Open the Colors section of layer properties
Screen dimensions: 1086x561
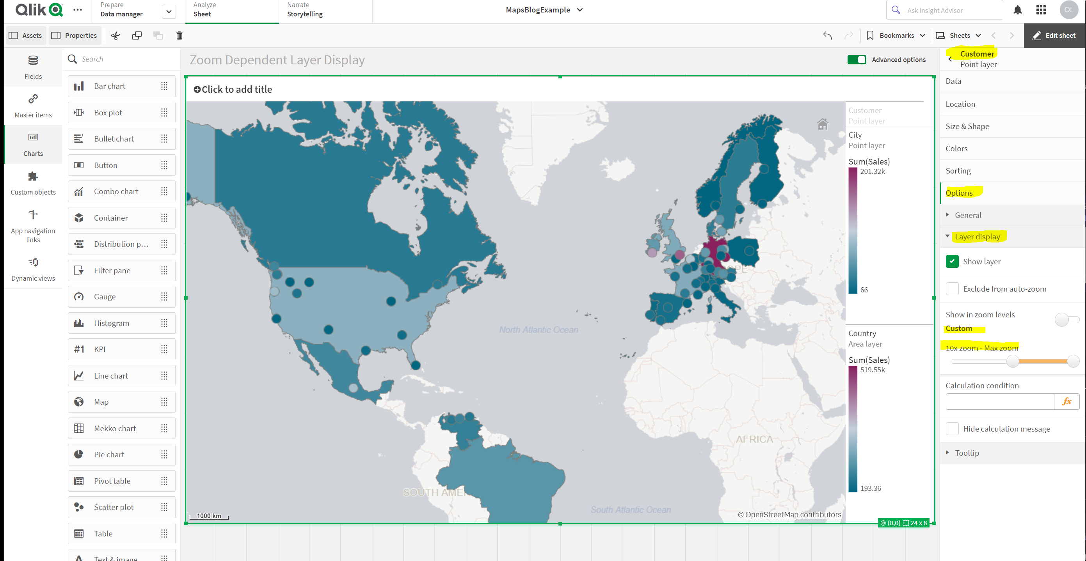coord(956,148)
